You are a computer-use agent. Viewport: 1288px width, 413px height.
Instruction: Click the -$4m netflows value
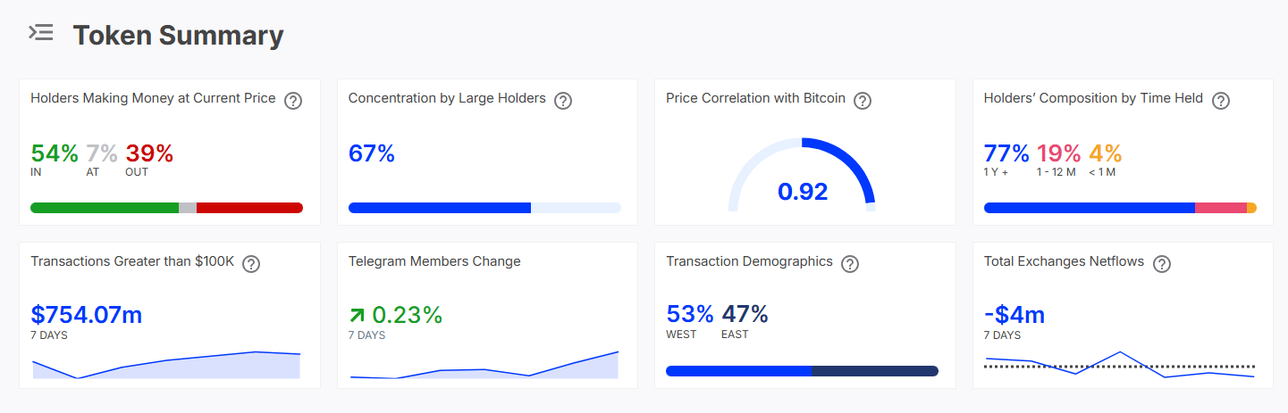pos(1014,315)
